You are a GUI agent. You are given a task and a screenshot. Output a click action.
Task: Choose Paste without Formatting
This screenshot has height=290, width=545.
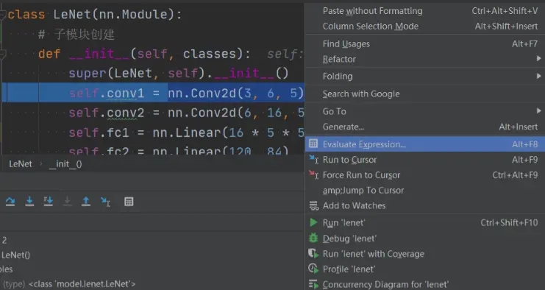pyautogui.click(x=424, y=11)
